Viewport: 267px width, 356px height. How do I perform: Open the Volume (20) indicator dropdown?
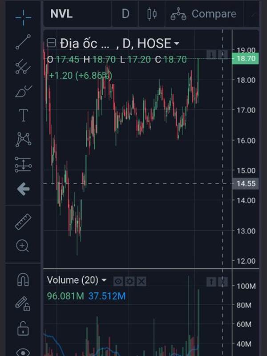pyautogui.click(x=104, y=280)
